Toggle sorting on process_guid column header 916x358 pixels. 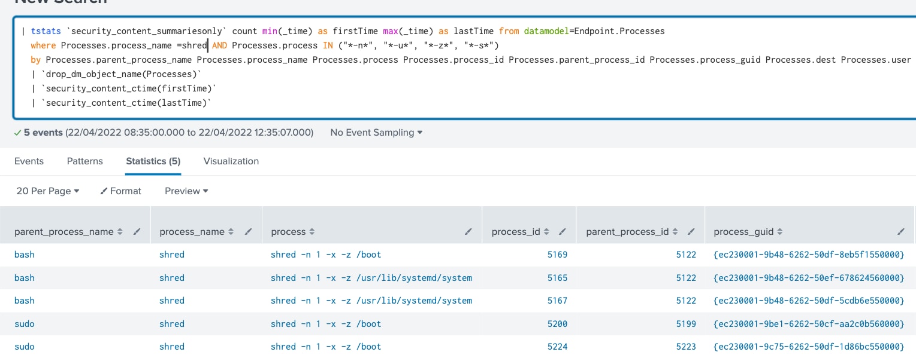[781, 232]
